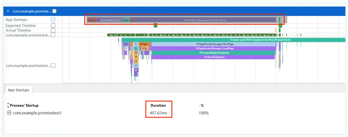The width and height of the screenshot is (348, 137).
Task: Check the box beside the main-thread call stack row
Action: (x=53, y=66)
